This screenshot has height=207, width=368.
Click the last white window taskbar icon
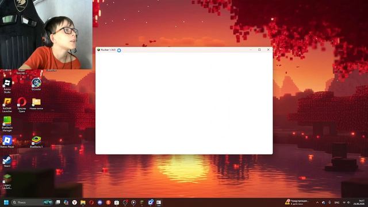tap(159, 202)
